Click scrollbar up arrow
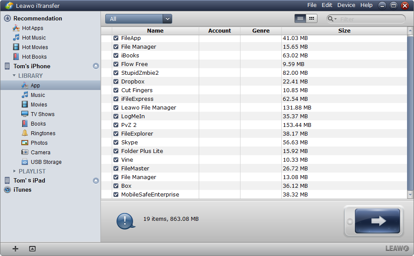 [410, 31]
